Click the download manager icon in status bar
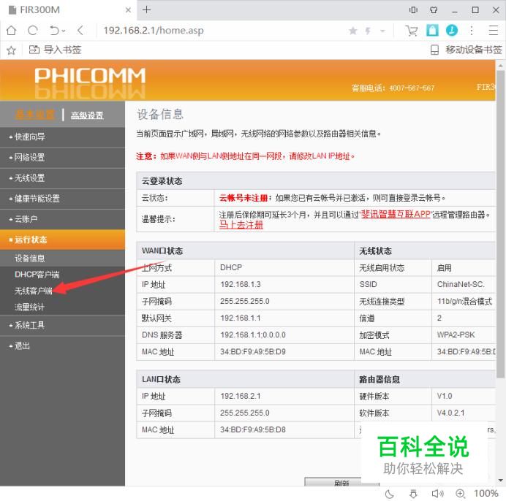Viewport: 506px width, 501px height. click(x=413, y=494)
